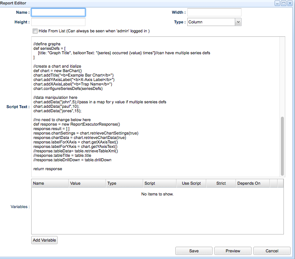Viewport: 295px width, 259px height.
Task: Click into the Name text field
Action: (x=58, y=12)
